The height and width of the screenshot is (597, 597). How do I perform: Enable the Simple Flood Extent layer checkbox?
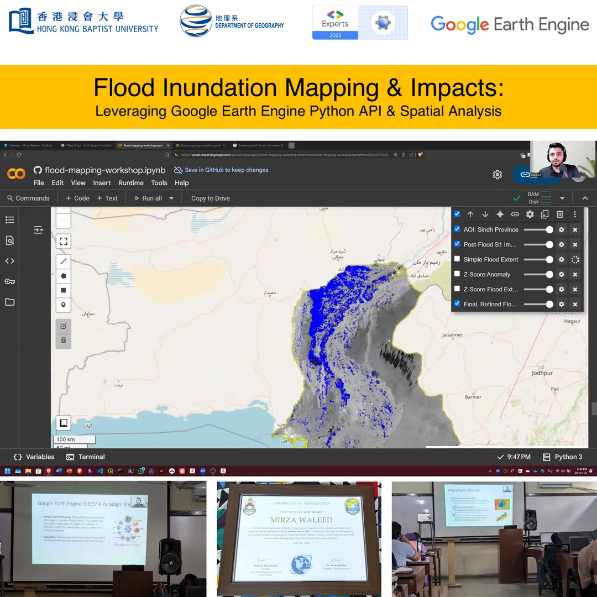tap(457, 259)
